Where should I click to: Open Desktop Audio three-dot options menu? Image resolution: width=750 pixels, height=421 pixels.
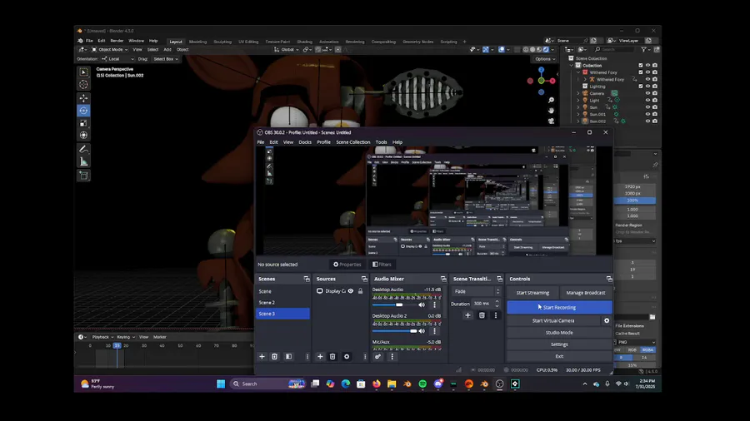point(435,305)
